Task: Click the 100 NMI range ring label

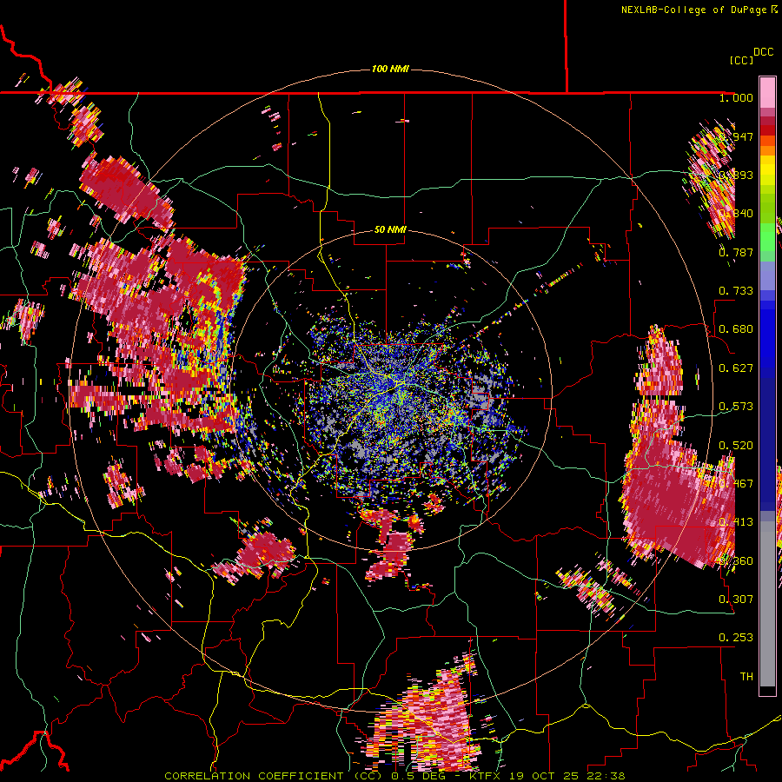Action: [x=390, y=69]
